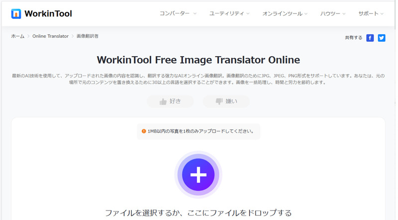Open the コンバーター menu
398x220 pixels.
click(x=178, y=13)
